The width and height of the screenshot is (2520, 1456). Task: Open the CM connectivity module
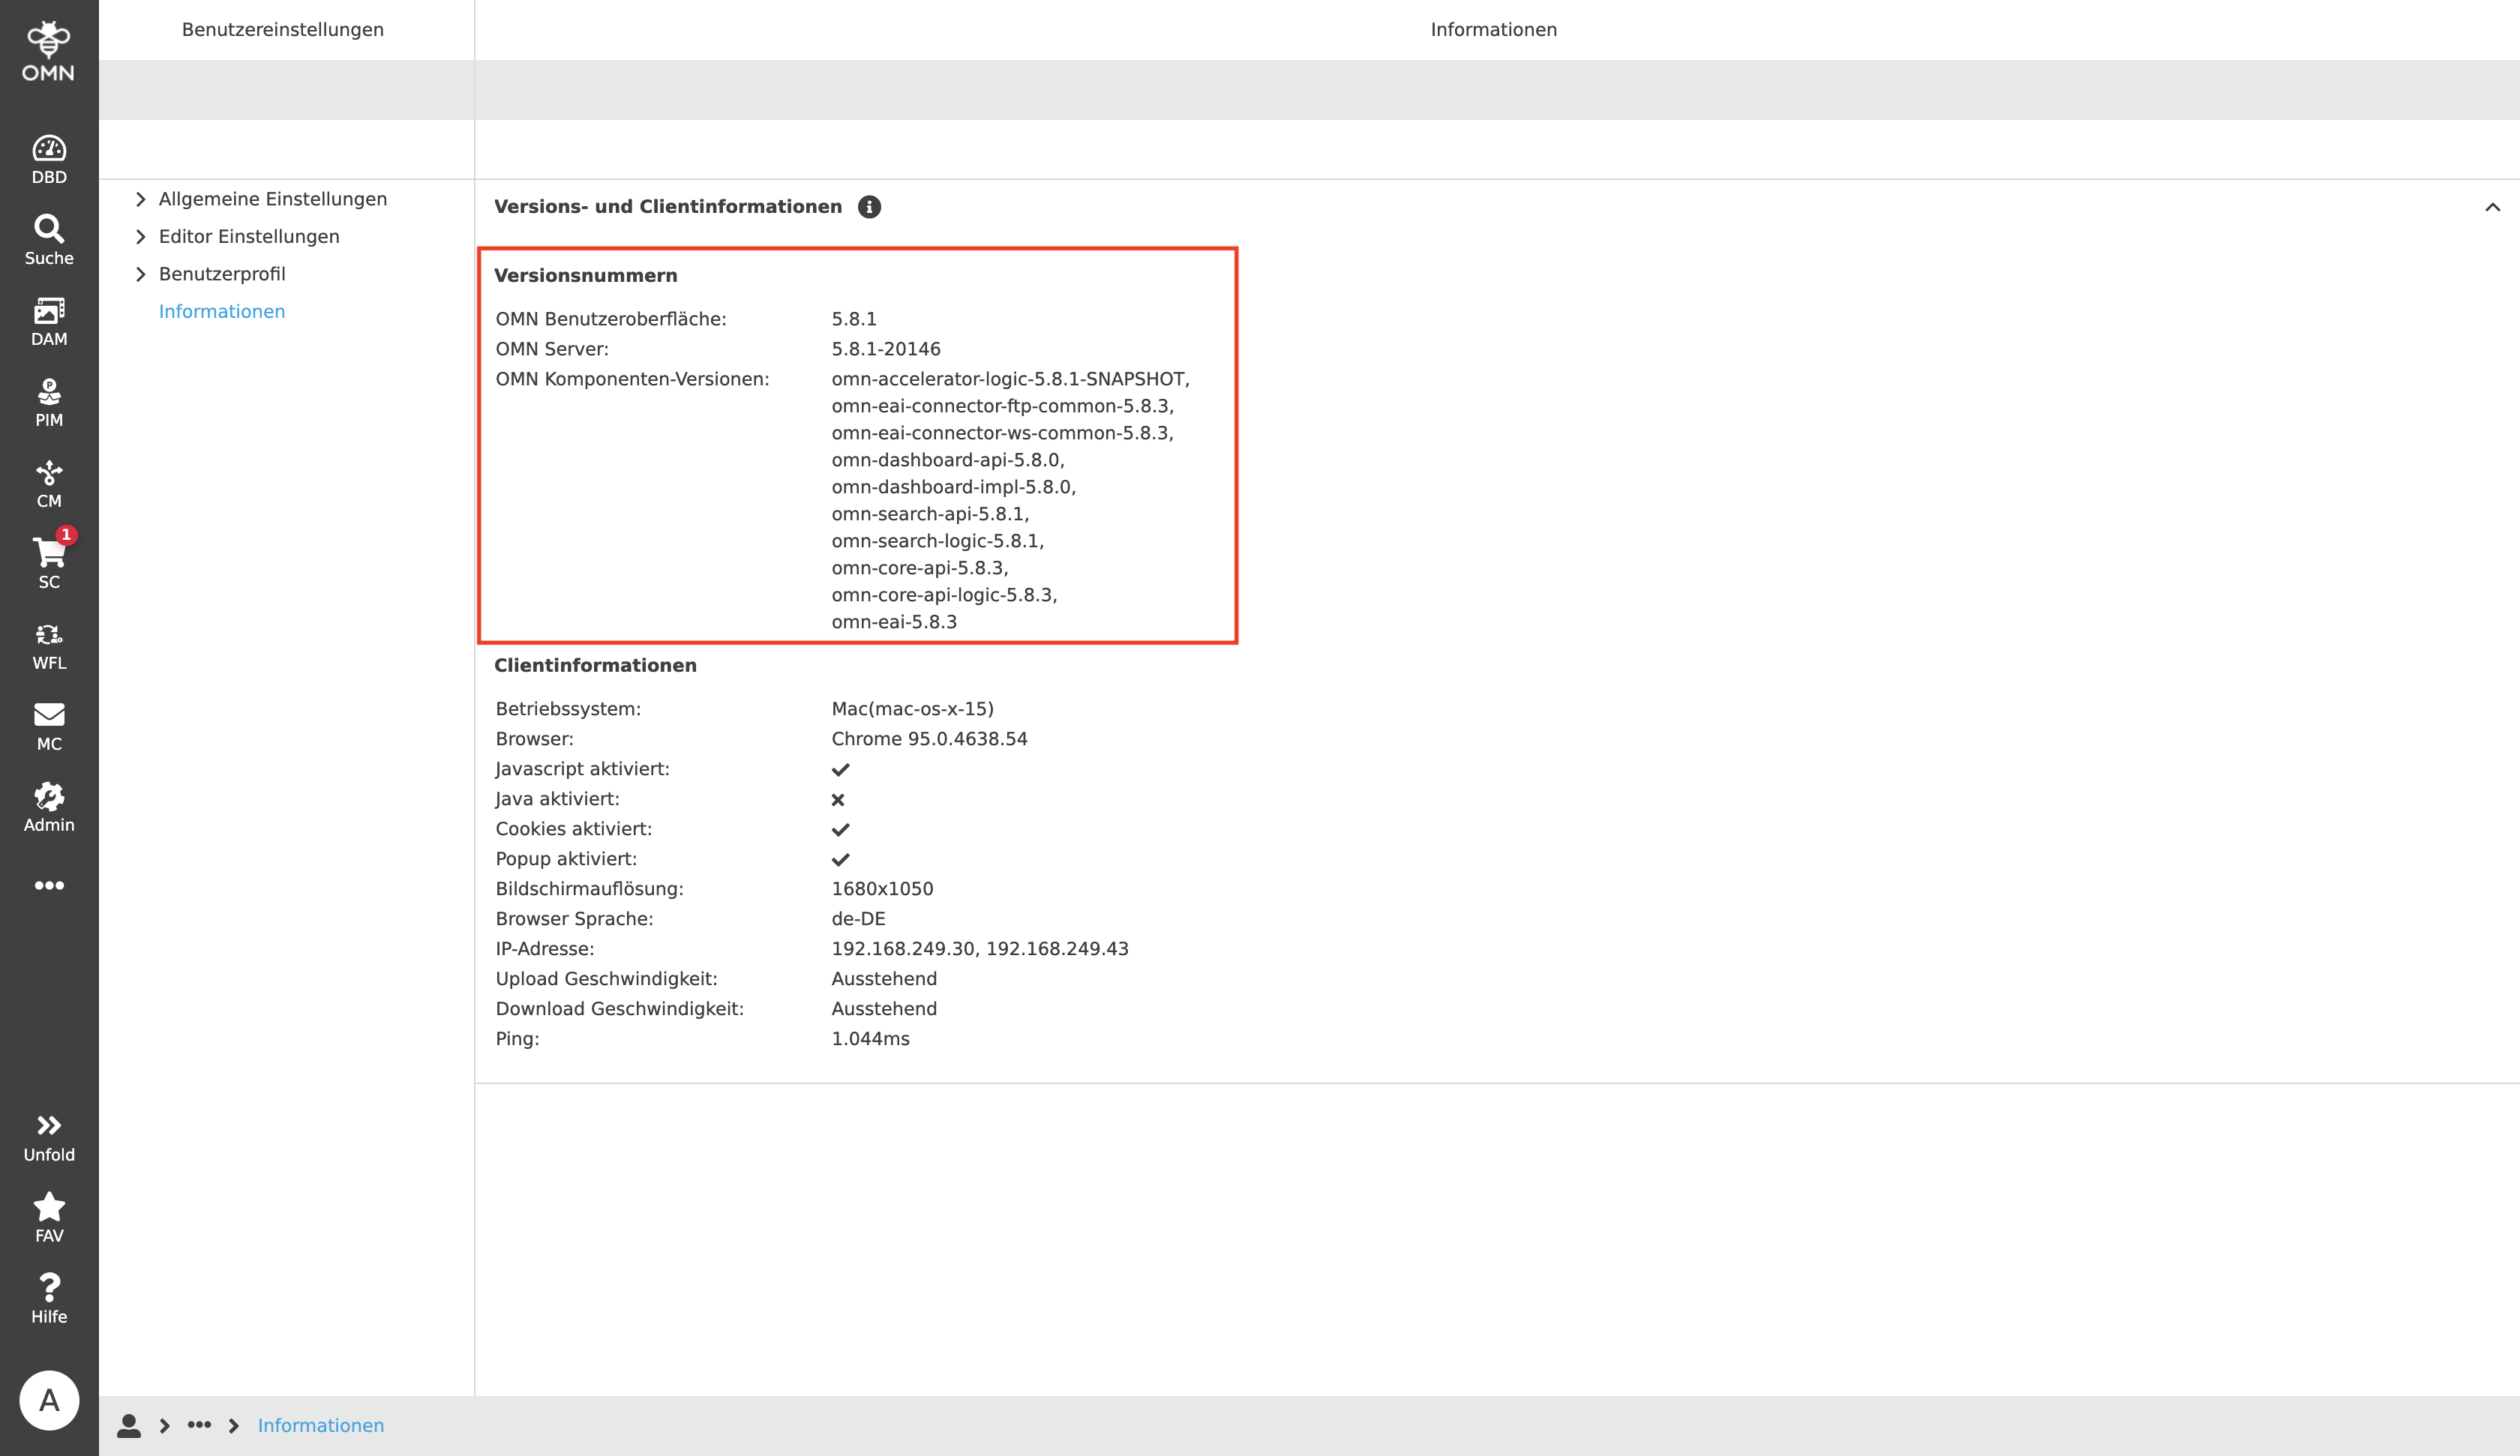click(x=49, y=481)
